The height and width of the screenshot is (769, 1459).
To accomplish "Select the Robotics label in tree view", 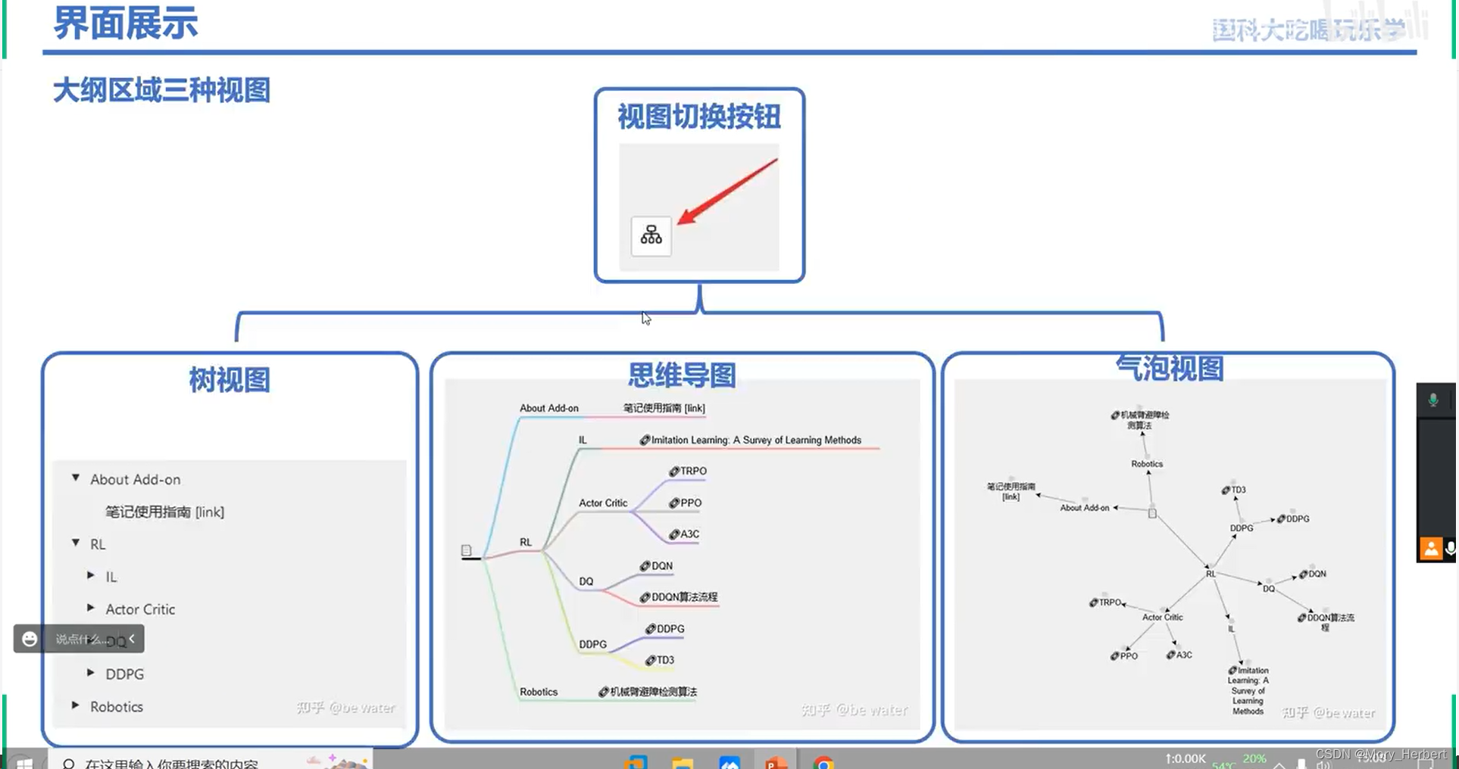I will [117, 706].
